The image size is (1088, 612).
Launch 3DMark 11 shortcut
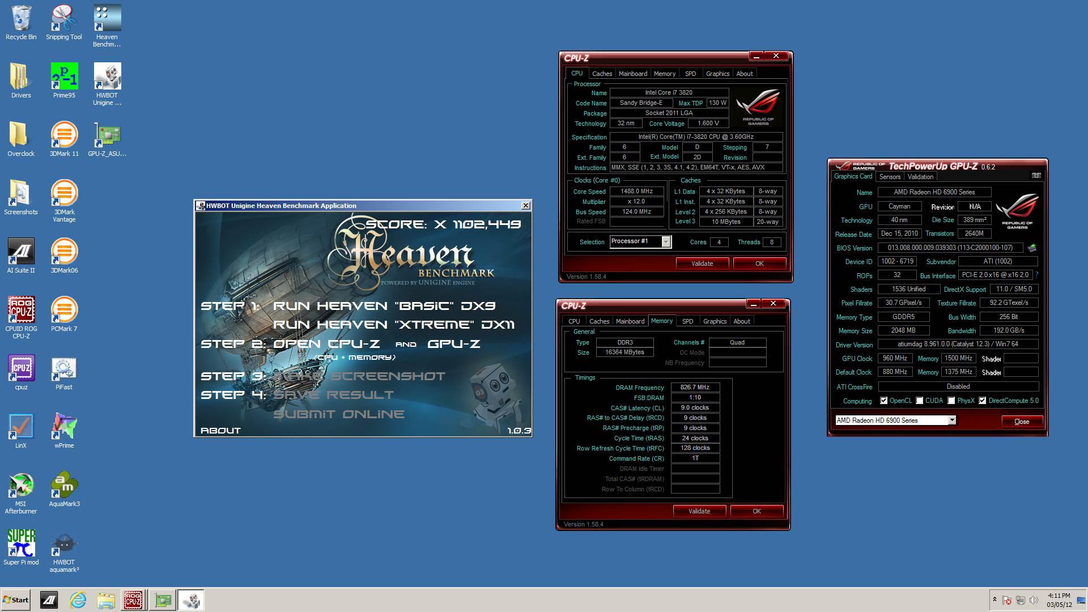(64, 139)
